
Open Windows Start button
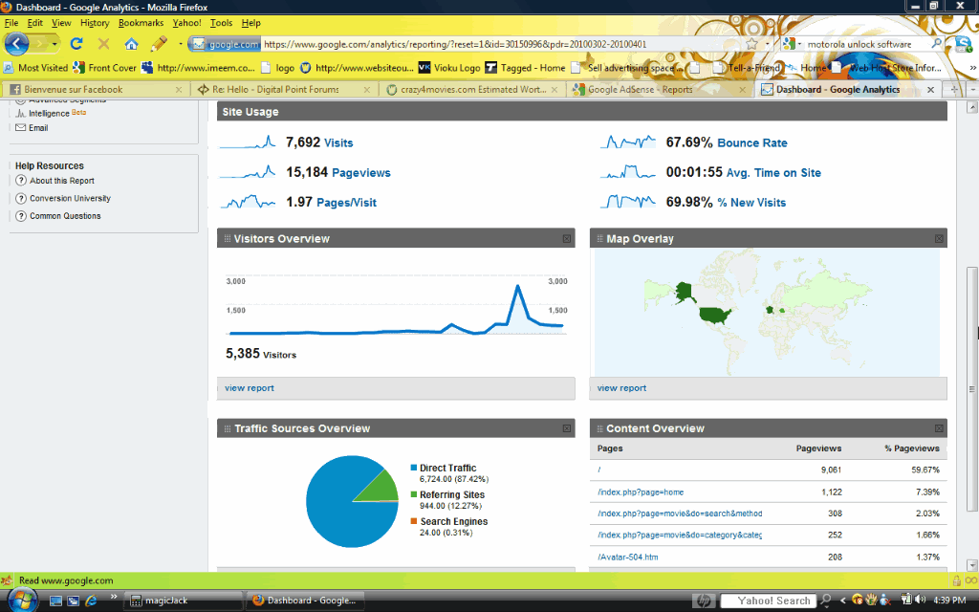tap(22, 601)
